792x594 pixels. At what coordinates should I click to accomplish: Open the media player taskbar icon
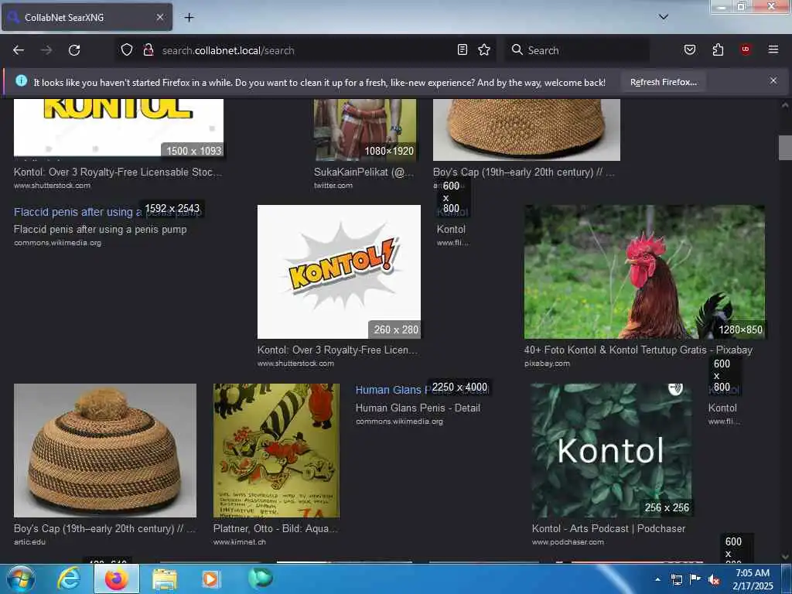[211, 579]
